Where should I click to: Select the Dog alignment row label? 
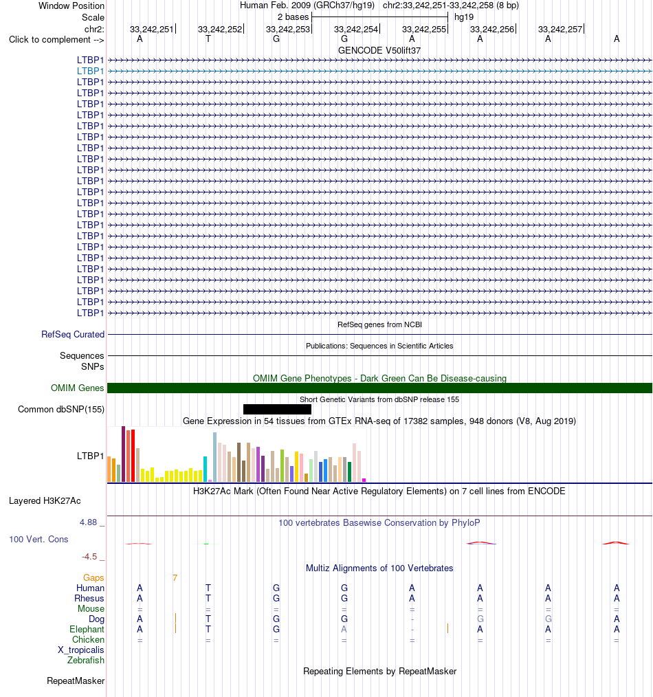[x=96, y=619]
